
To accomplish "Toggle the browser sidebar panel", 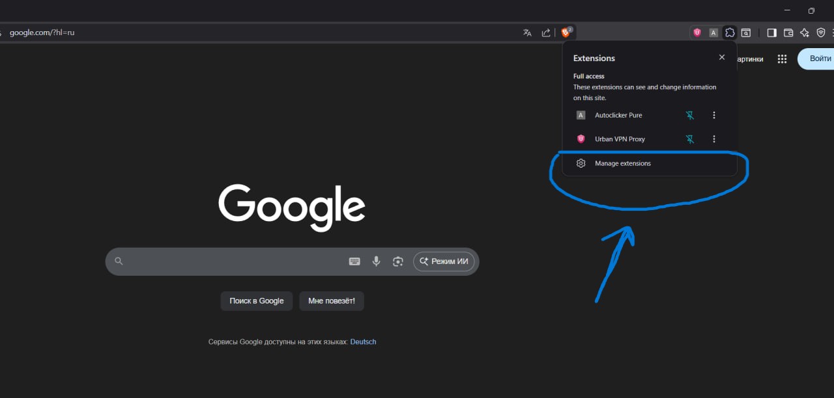I will [x=771, y=33].
